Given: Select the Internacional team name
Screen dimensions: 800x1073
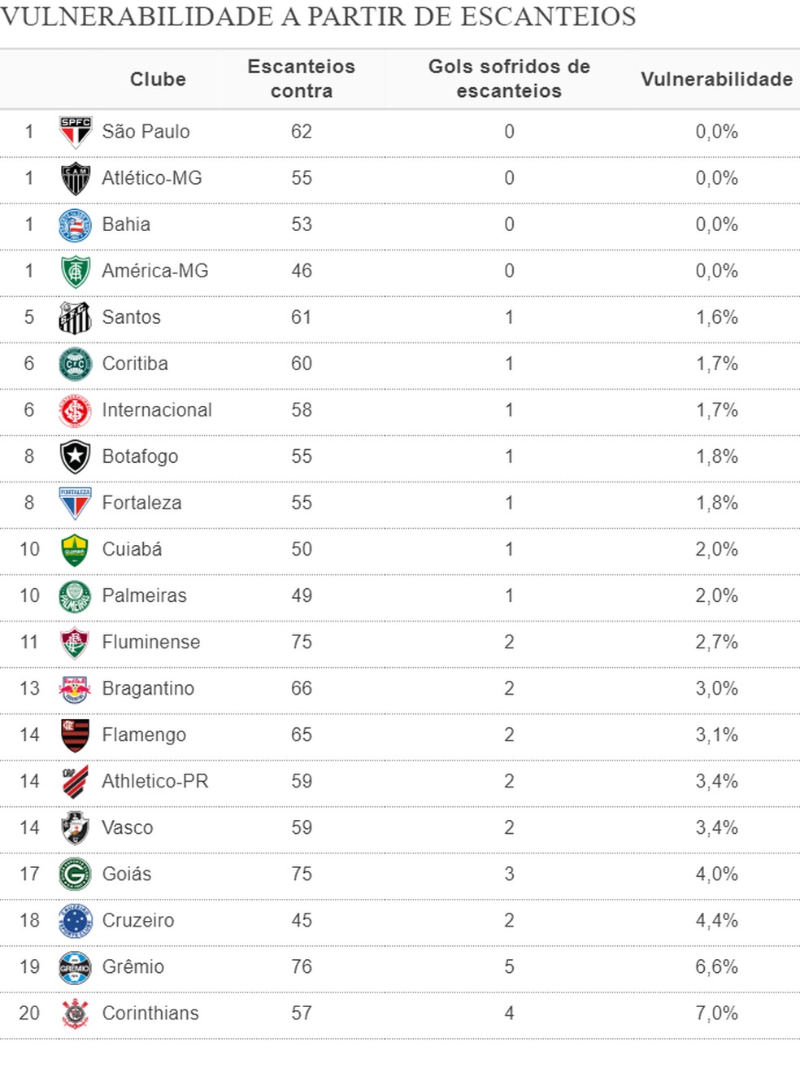Looking at the screenshot, I should click(x=157, y=410).
